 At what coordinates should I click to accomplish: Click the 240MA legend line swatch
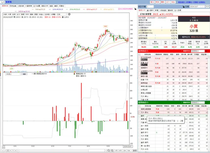point(16,11)
